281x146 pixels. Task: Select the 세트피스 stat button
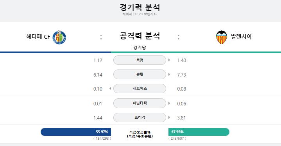coord(140,89)
